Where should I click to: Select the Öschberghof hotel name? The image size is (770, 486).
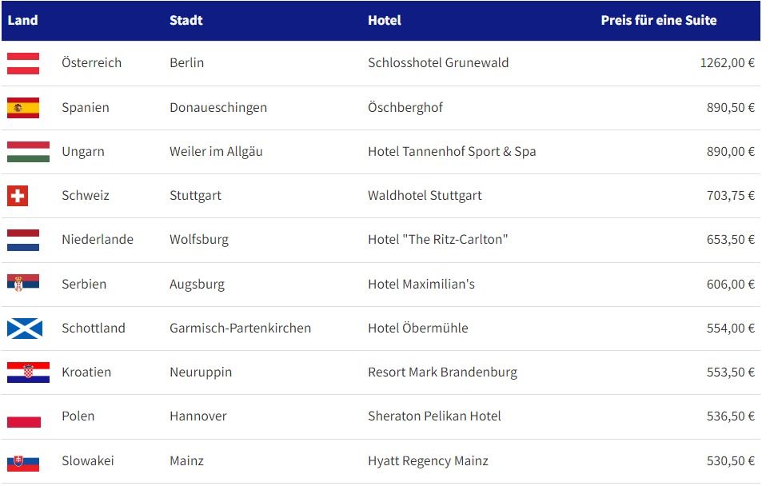point(405,108)
